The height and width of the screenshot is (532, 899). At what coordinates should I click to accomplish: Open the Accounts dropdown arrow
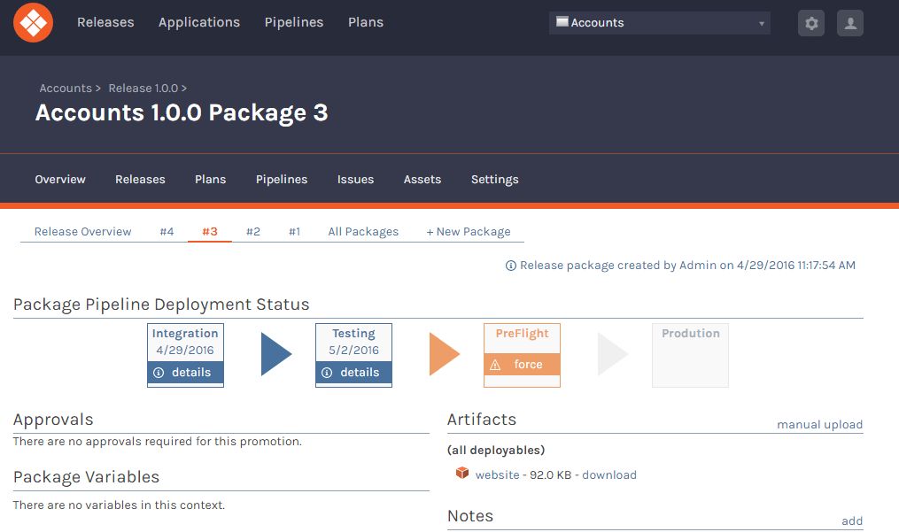tap(760, 22)
